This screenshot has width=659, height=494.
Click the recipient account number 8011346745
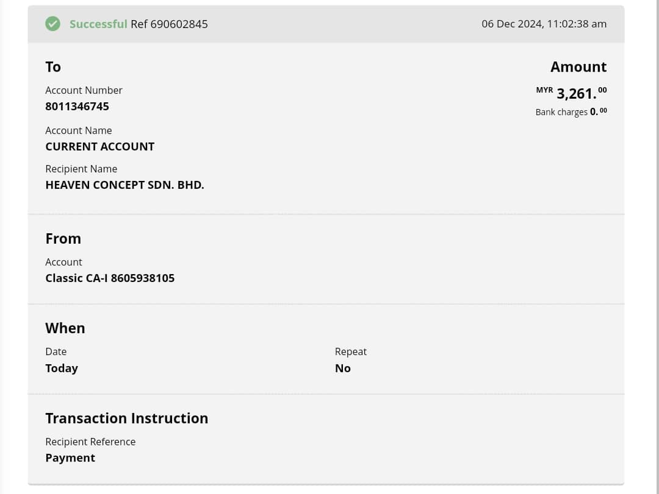click(x=77, y=106)
